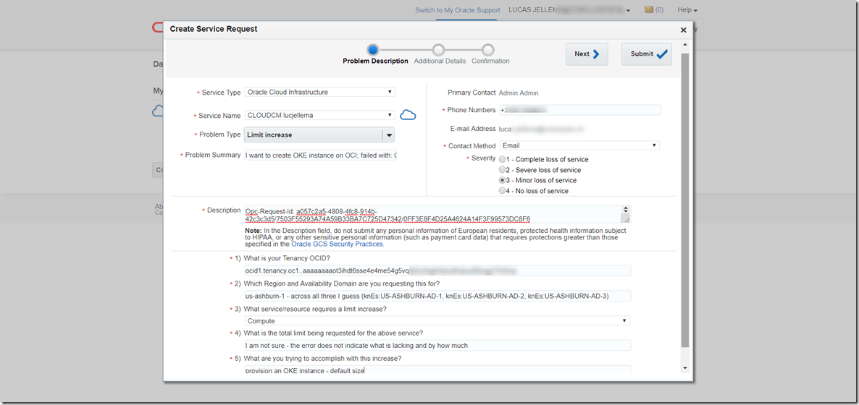Open the messages envelope icon in header
Viewport: 859px width, 405px height.
tap(649, 10)
